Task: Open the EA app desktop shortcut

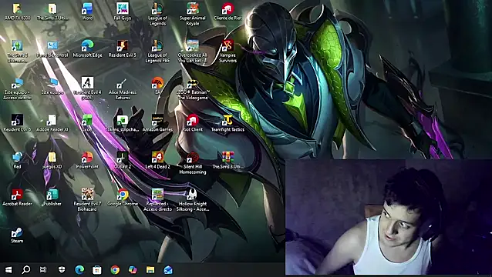Action: pos(157,85)
